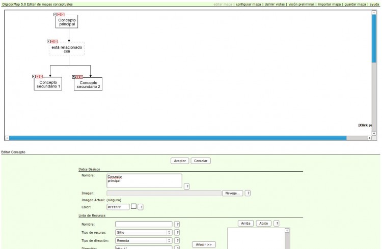This screenshot has width=382, height=249.
Task: Click the 'Datos Básicos' section label
Action: point(89,169)
